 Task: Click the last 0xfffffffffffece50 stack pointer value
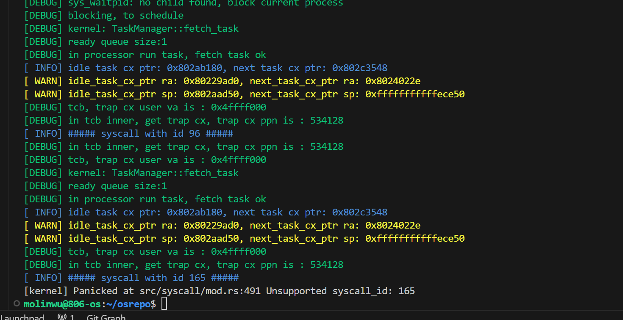point(415,238)
